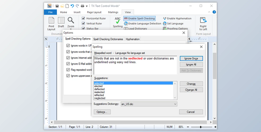The image size is (261, 132).
Task: Open the help question mark icon
Action: 214,12
